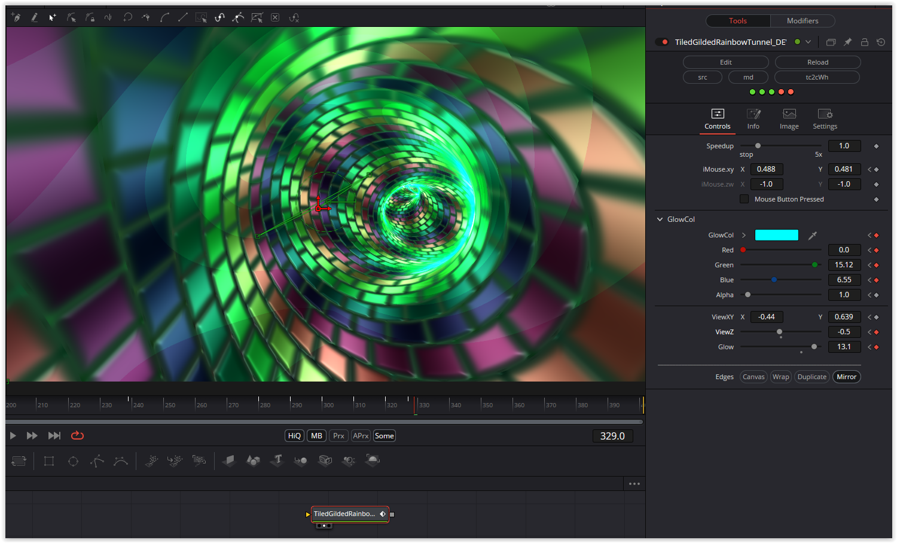Toggle the APrx auto proxy button
The width and height of the screenshot is (897, 543).
tap(361, 436)
